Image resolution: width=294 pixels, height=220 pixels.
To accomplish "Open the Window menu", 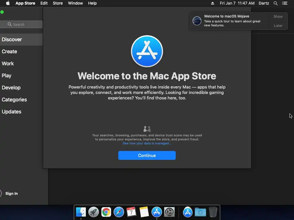I will coord(76,3).
